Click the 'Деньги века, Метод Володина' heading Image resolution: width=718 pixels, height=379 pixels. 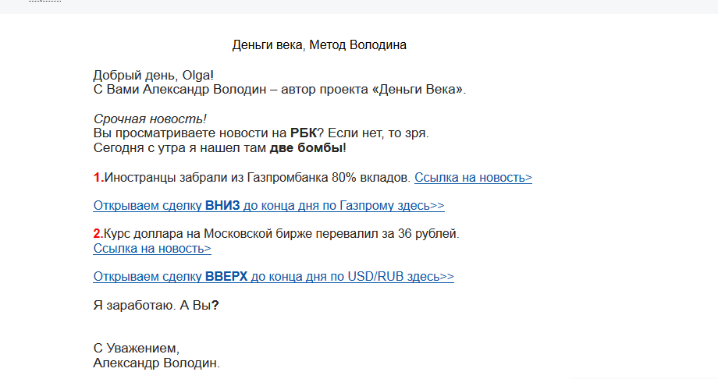[319, 45]
